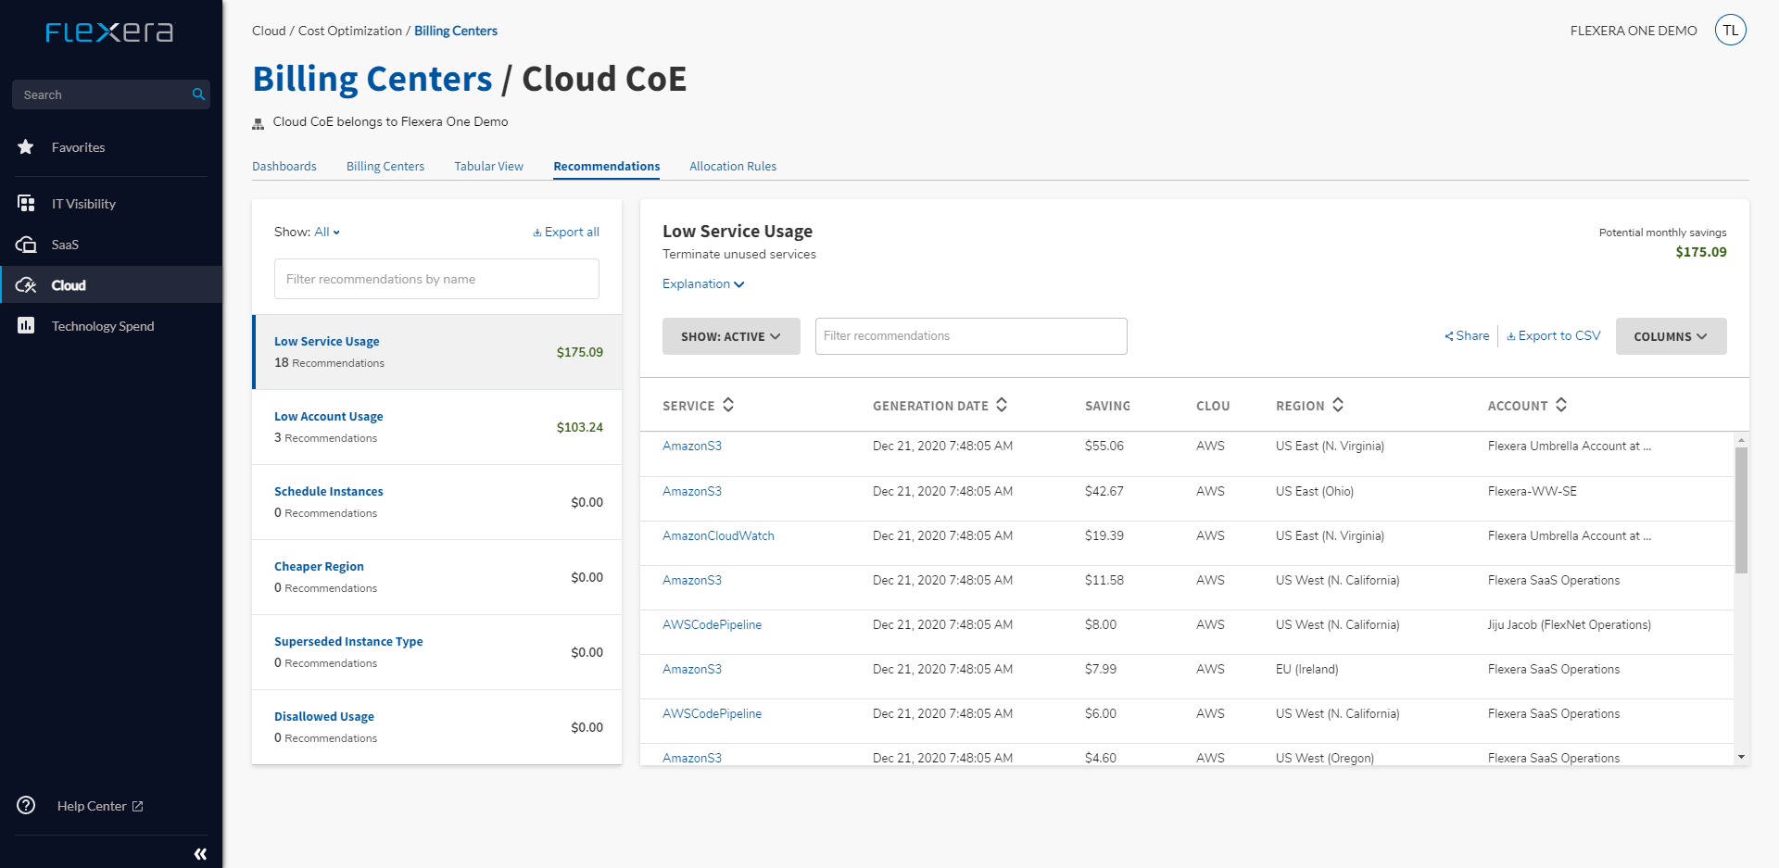
Task: Click the search magnifier icon in sidebar
Action: tap(197, 94)
